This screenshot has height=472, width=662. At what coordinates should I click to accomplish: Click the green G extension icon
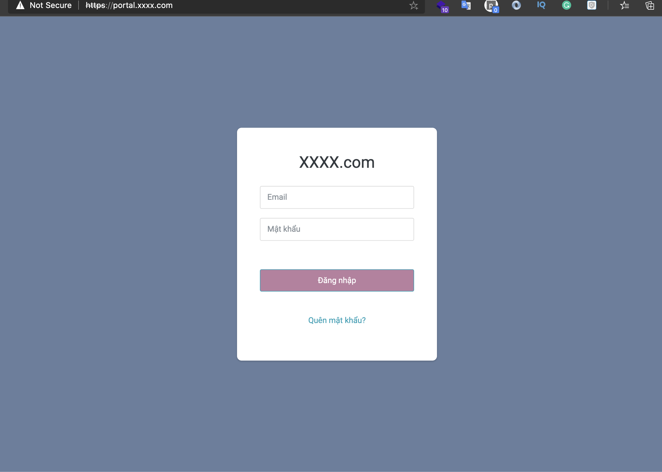coord(567,5)
